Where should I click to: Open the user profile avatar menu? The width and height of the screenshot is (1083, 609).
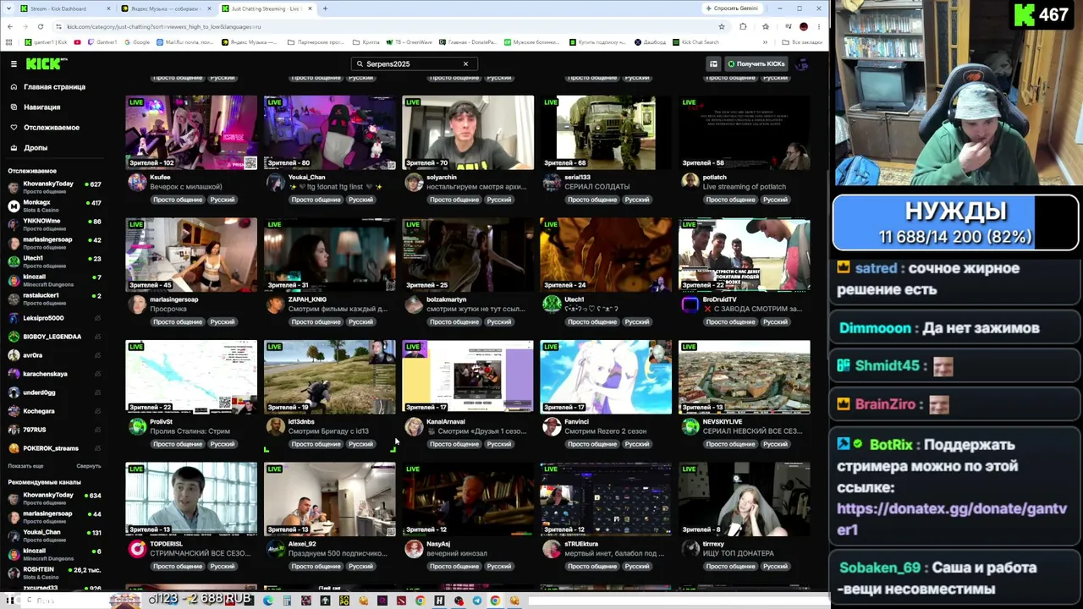point(802,63)
